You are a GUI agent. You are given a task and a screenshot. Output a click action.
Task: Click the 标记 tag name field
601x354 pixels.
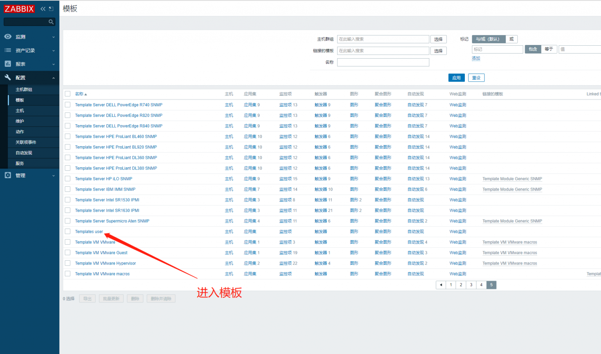pos(497,49)
